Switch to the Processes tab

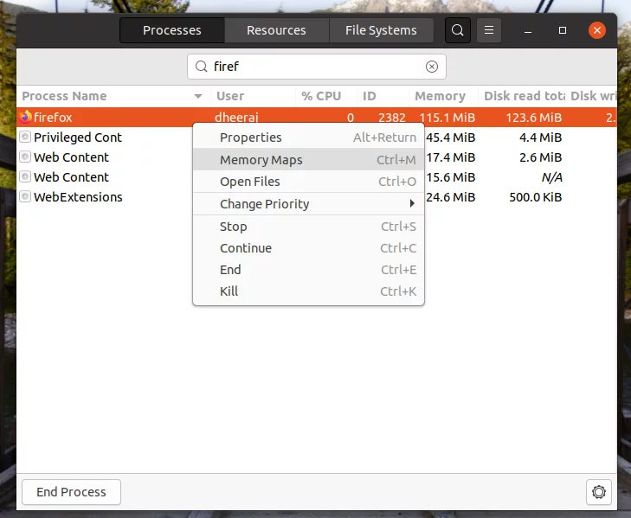(172, 30)
